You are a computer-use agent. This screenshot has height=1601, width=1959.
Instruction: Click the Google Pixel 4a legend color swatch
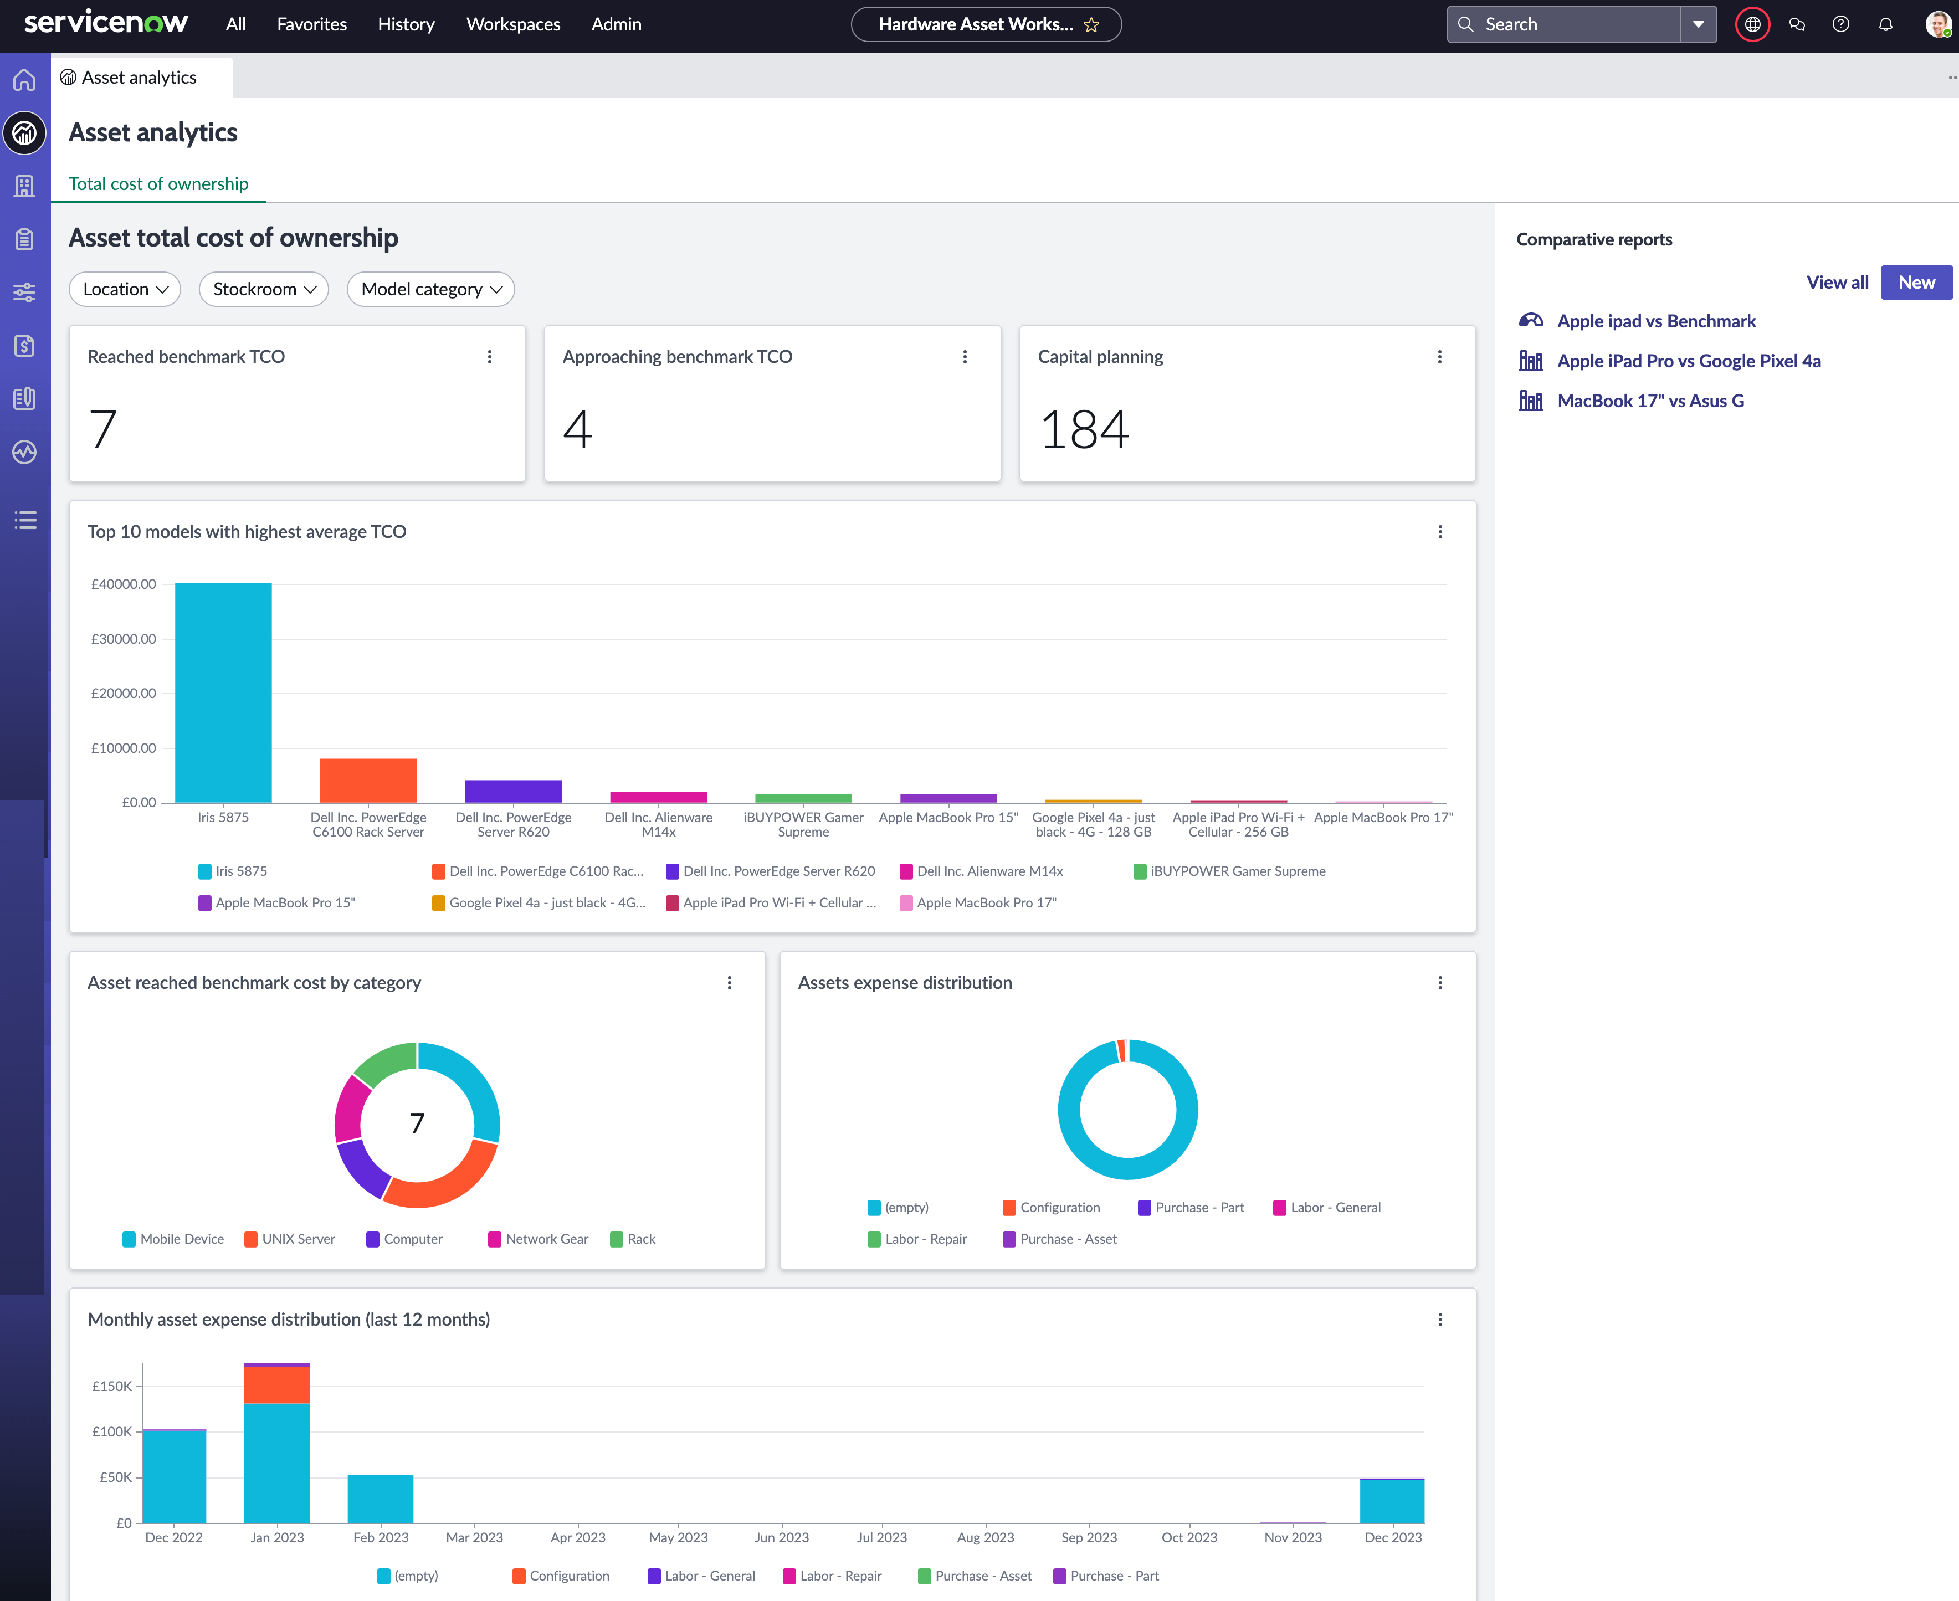439,903
